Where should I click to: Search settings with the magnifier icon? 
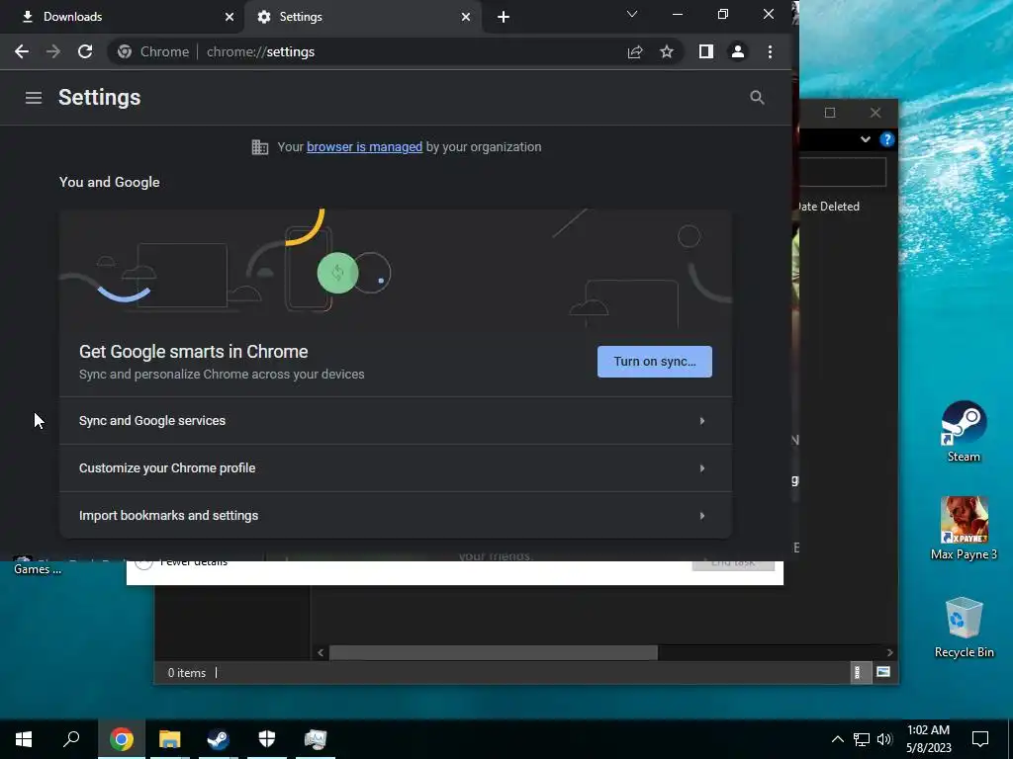click(x=757, y=98)
